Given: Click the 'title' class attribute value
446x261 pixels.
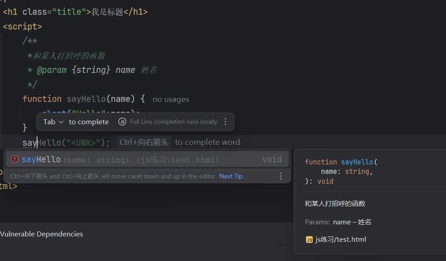Looking at the screenshot, I should [x=69, y=12].
